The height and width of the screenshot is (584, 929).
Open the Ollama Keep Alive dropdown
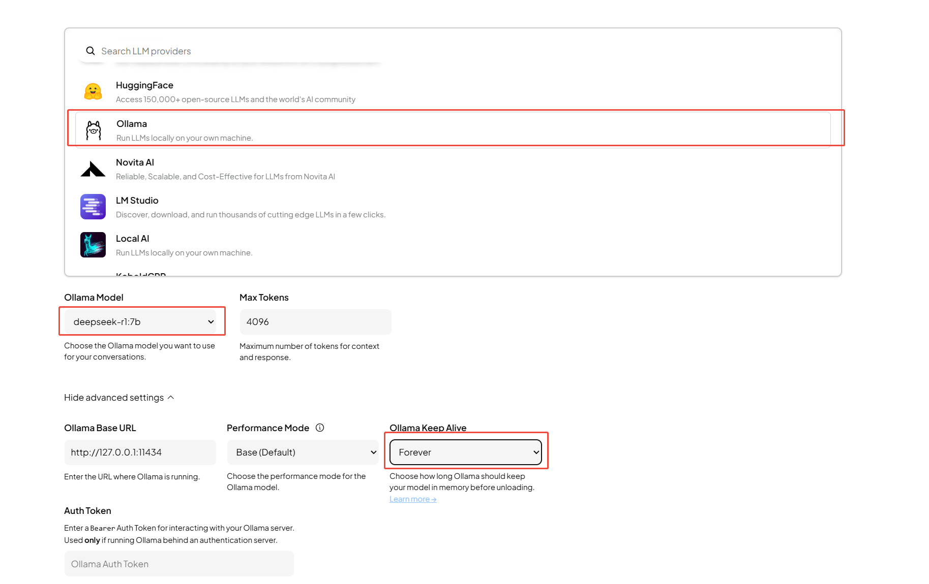coord(466,452)
